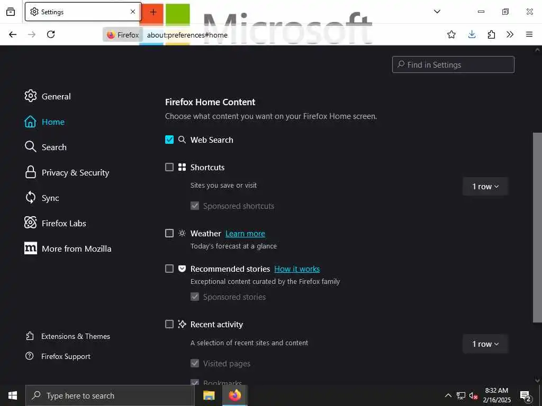Click the Firefox identity icon in the address bar

123,35
